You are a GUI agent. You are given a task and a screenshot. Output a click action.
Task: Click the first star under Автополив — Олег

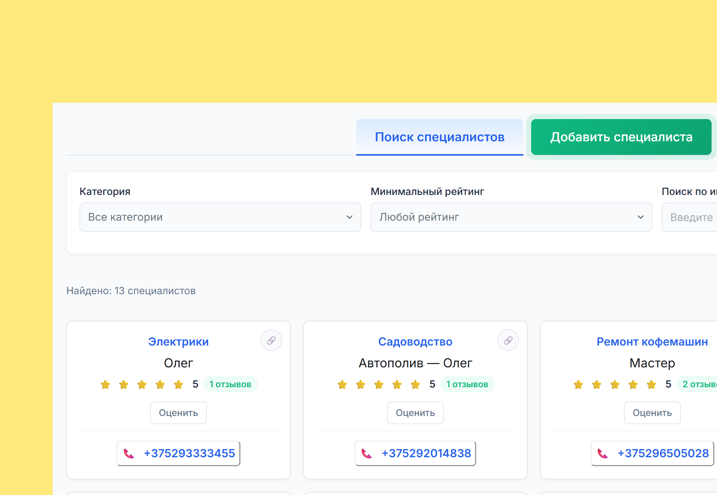(342, 384)
